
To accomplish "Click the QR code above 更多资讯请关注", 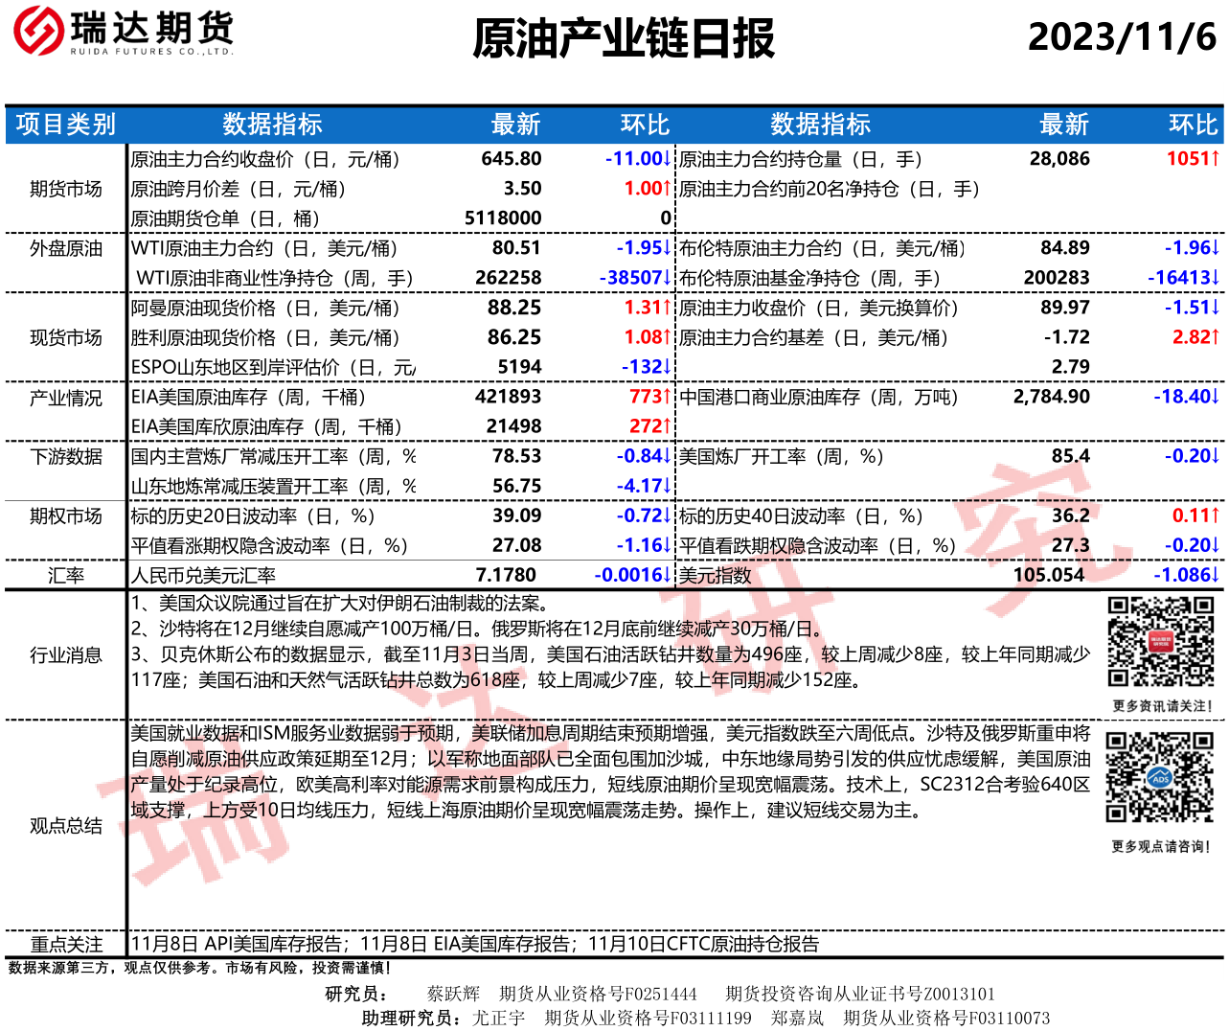I will point(1160,642).
